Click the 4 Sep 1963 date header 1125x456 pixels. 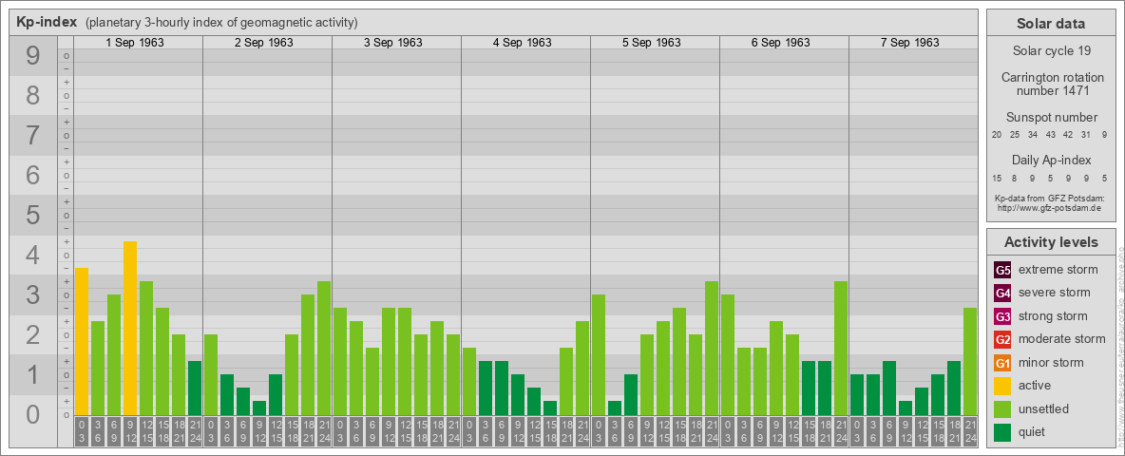click(x=523, y=43)
